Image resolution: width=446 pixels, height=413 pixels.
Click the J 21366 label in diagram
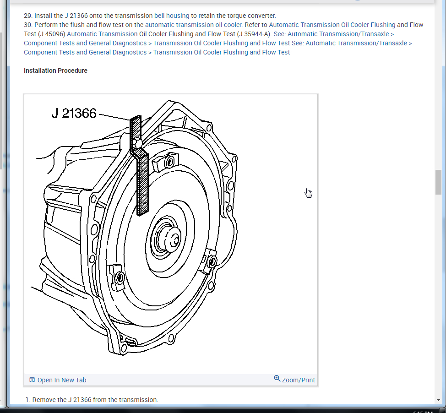pyautogui.click(x=74, y=113)
